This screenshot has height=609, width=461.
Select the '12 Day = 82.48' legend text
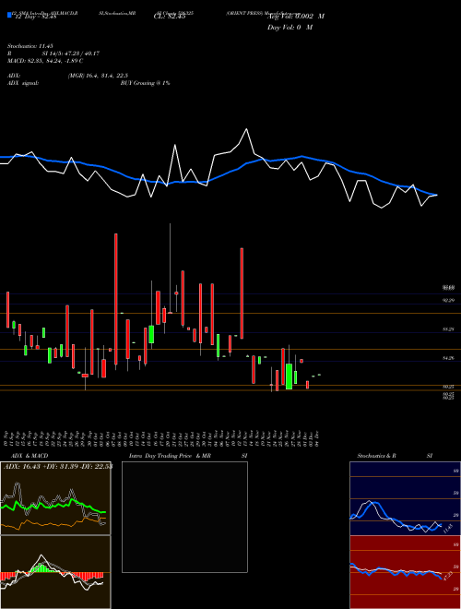36,17
